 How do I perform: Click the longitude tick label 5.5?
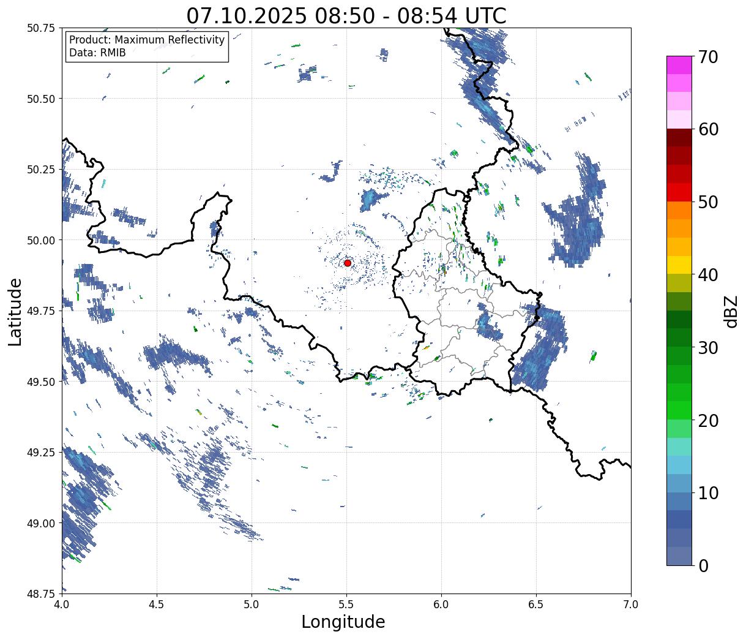346,604
